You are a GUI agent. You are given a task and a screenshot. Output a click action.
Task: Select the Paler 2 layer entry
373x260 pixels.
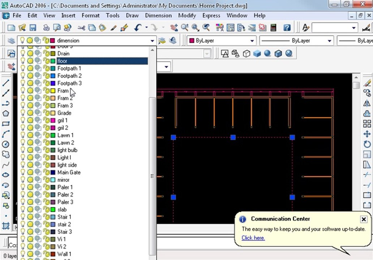point(65,195)
